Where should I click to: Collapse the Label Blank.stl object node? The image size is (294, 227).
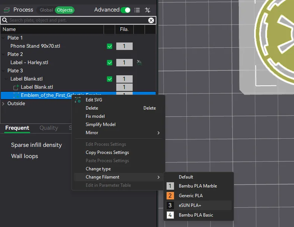[x=6, y=79]
